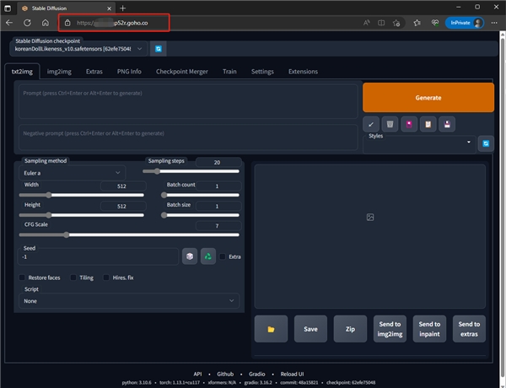Image resolution: width=506 pixels, height=388 pixels.
Task: Open the Extensions tab
Action: (303, 72)
